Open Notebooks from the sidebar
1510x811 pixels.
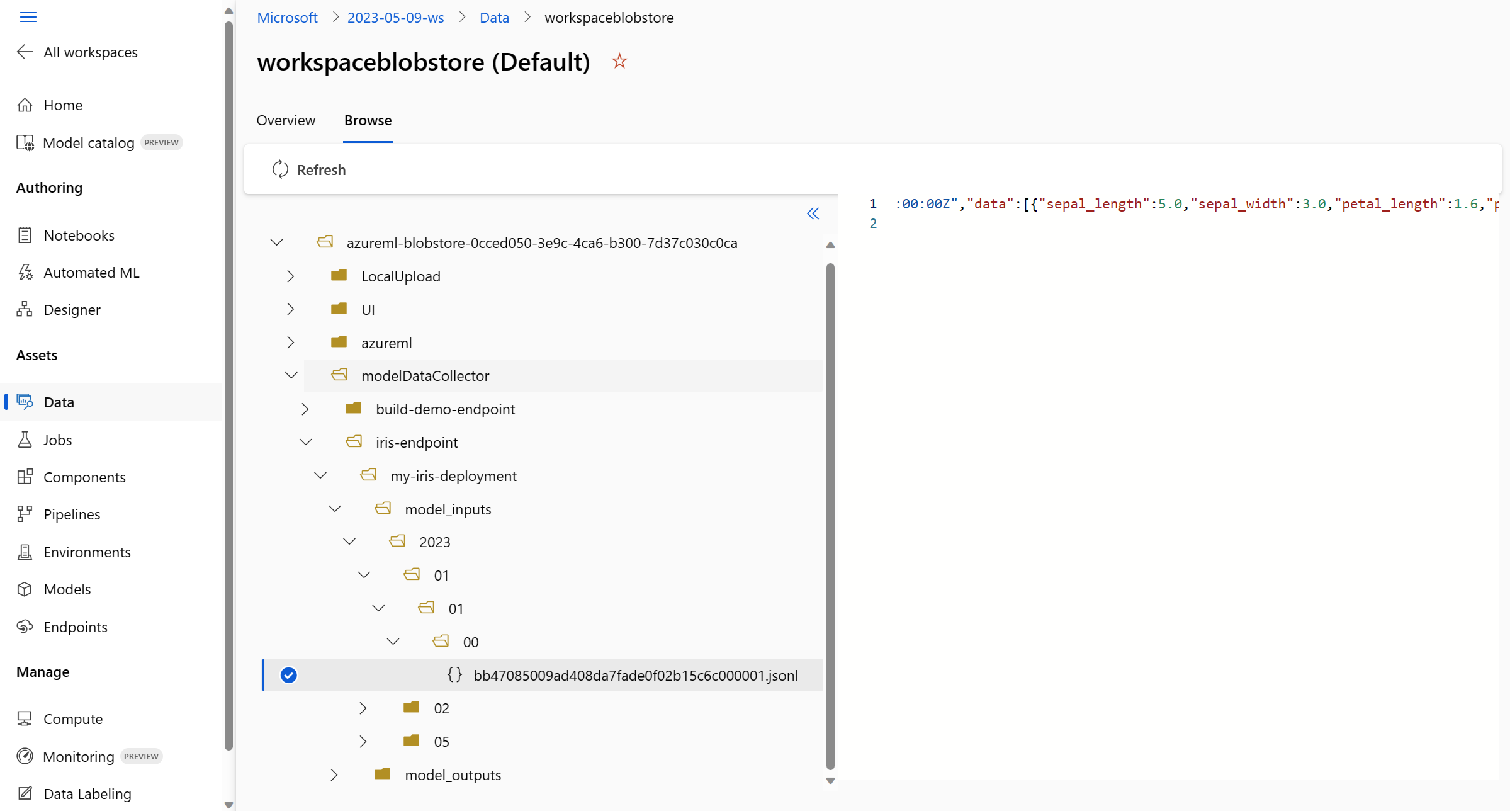(x=79, y=235)
